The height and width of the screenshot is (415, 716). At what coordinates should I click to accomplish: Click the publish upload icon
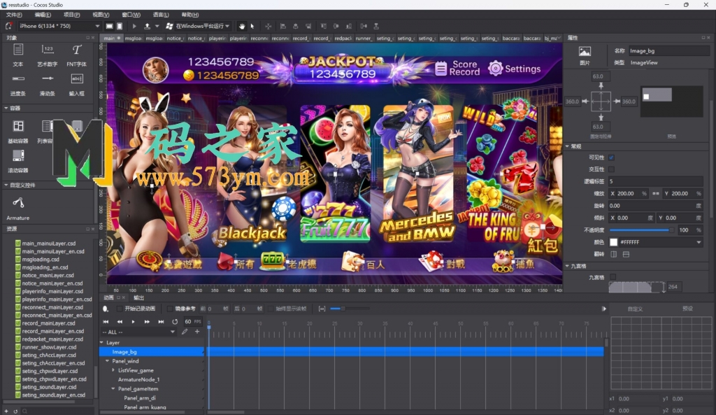coord(147,26)
